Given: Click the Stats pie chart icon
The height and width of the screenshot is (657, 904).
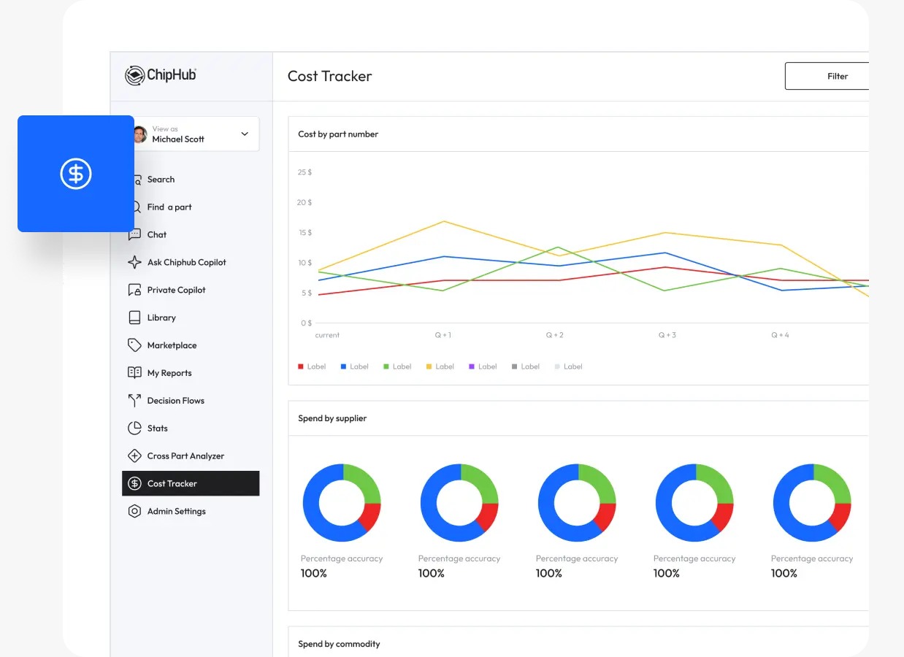Looking at the screenshot, I should tap(134, 429).
